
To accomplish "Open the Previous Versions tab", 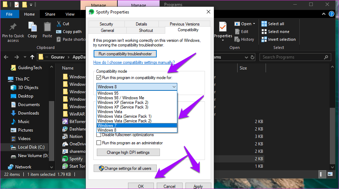I will [184, 24].
